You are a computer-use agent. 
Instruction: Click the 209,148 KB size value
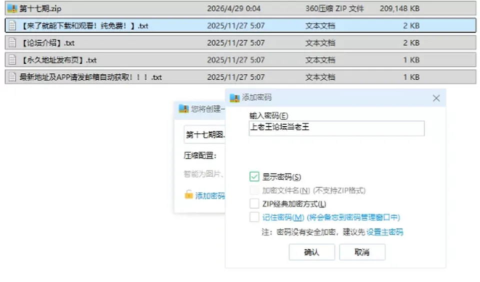coord(400,8)
